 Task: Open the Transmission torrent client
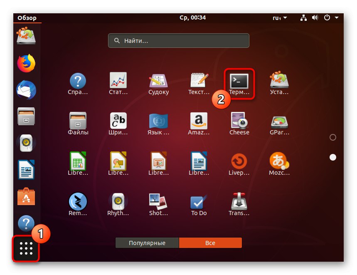[239, 201]
